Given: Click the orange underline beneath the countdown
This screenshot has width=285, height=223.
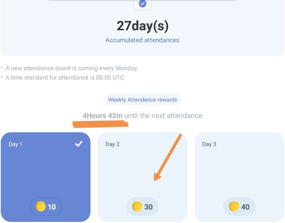Looking at the screenshot, I should pyautogui.click(x=101, y=123).
